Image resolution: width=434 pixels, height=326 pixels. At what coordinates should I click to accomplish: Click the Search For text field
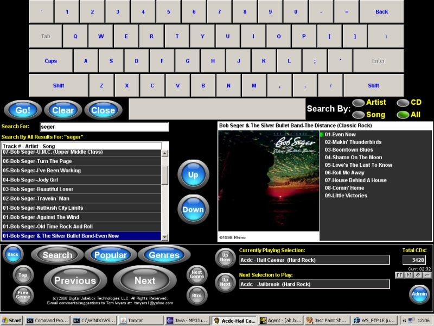[x=104, y=127]
